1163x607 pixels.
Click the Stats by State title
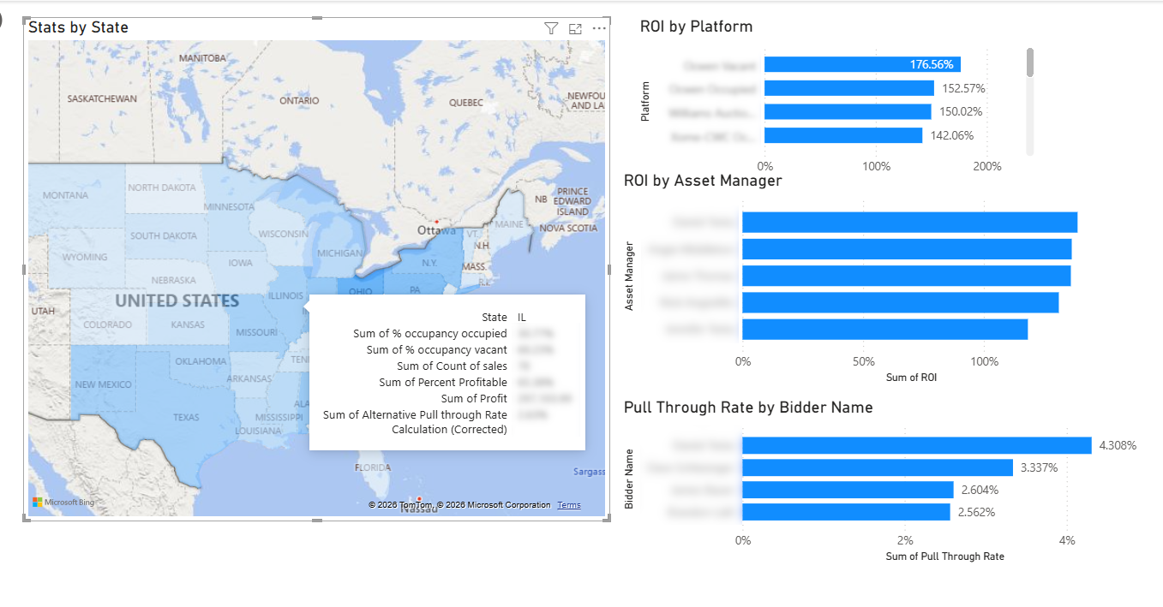coord(78,27)
